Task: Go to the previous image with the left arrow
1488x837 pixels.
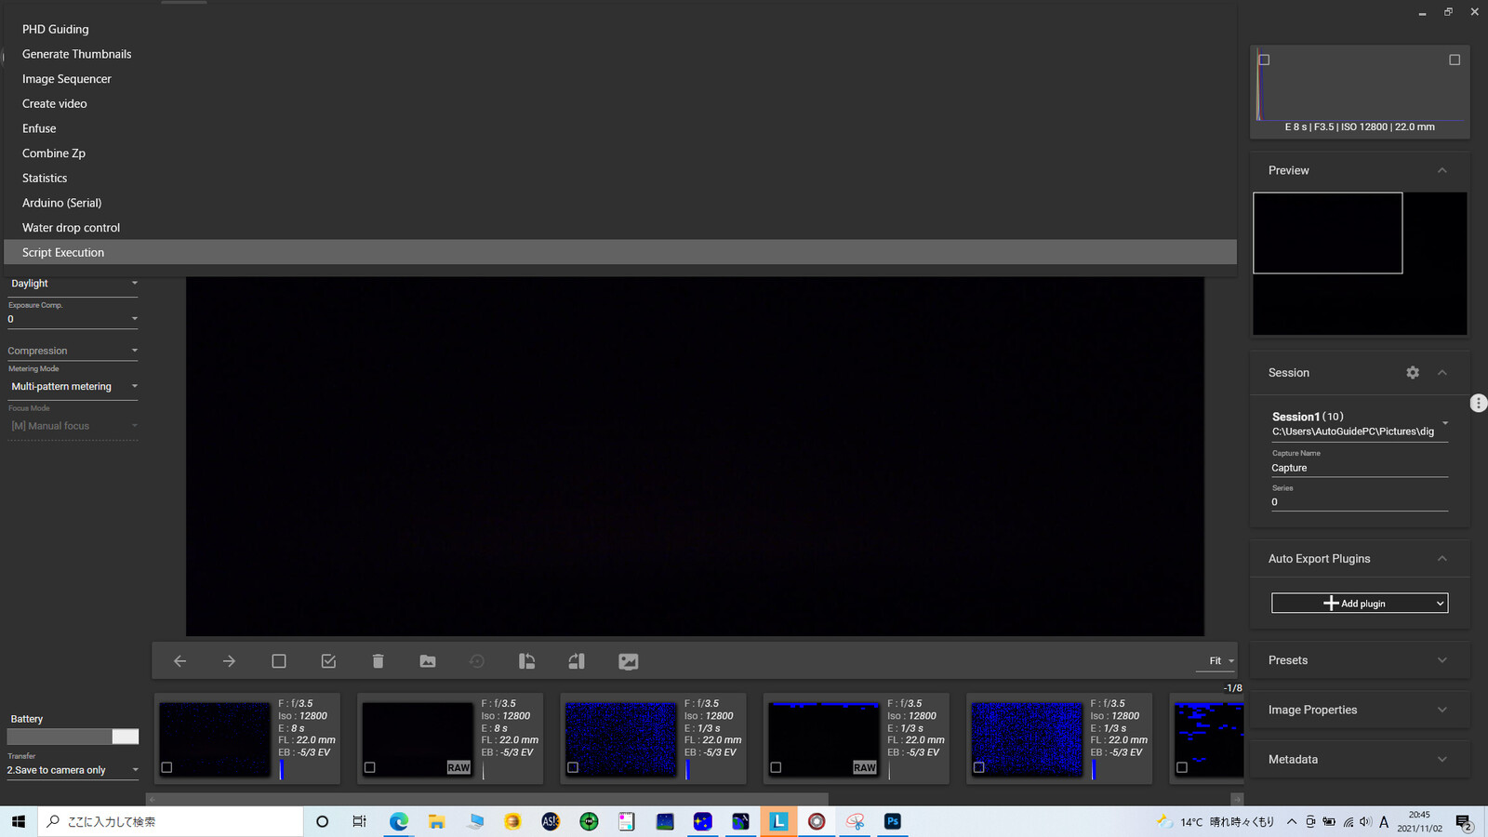Action: [x=180, y=661]
